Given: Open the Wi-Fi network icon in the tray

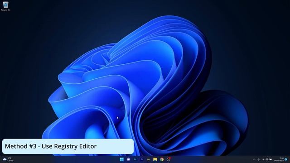Looking at the screenshot, I should pyautogui.click(x=263, y=159).
